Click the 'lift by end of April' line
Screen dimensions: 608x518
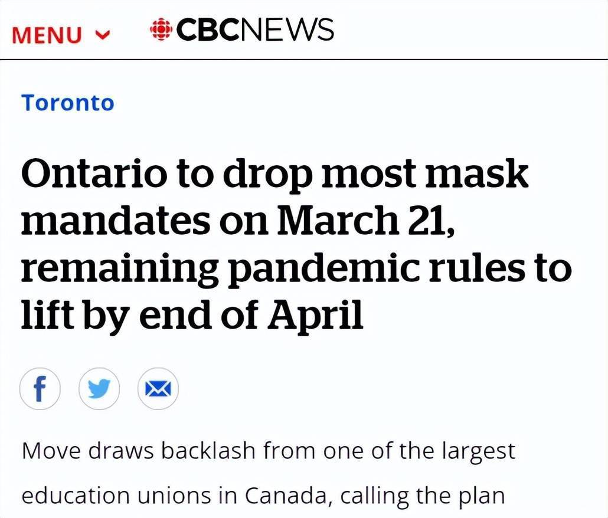[x=192, y=313]
